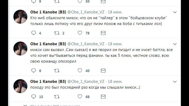Viewport: 189px width, 106px height.
Task: Like the tweet with 68 likes
Action: (80, 97)
